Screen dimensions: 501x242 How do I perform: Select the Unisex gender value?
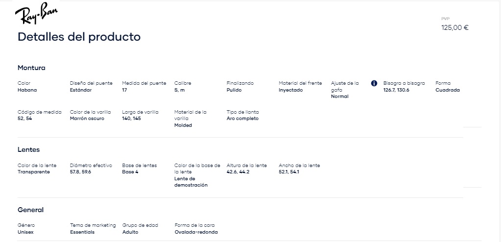[x=25, y=232]
